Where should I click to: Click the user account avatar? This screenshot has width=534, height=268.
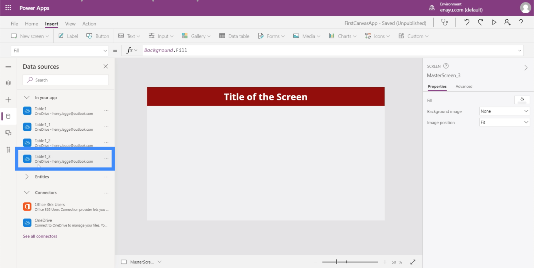[x=525, y=8]
